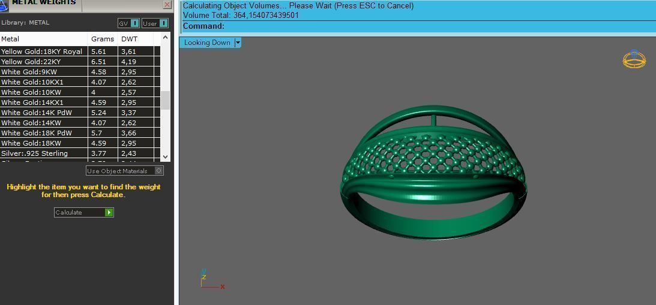Screen dimensions: 656x305
Task: Click the scroll down arrow of metal list
Action: (x=165, y=156)
